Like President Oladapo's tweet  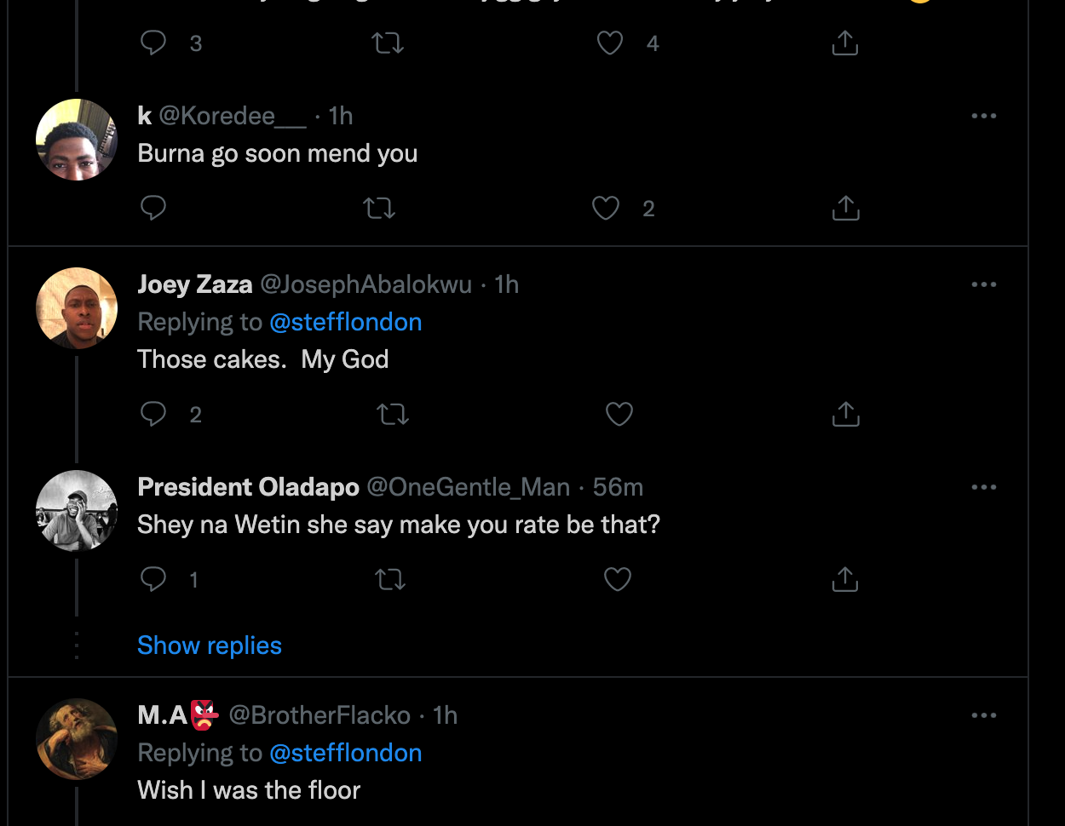(617, 579)
